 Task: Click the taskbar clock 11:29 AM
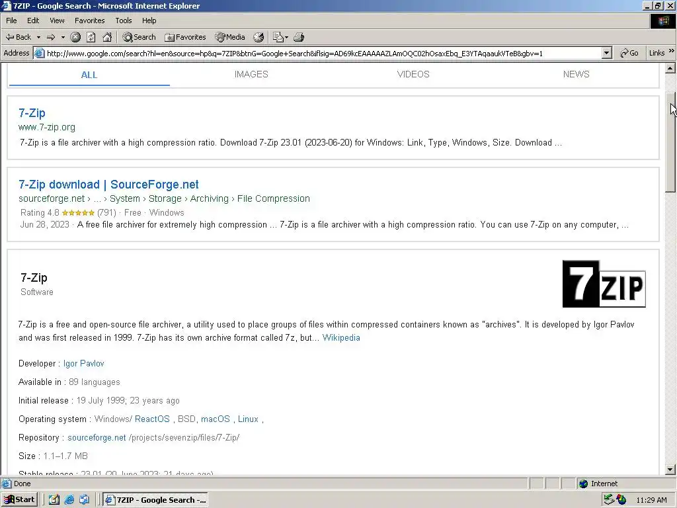tap(651, 500)
